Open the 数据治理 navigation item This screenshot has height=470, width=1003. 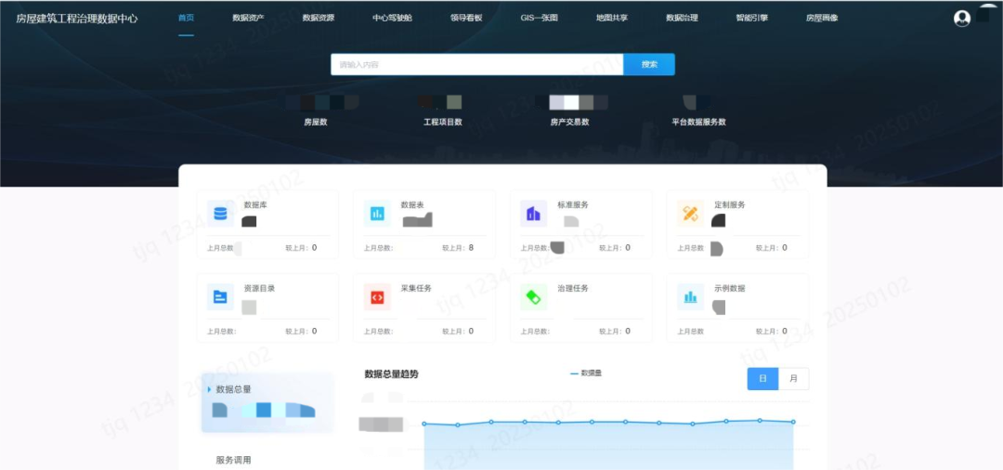682,18
